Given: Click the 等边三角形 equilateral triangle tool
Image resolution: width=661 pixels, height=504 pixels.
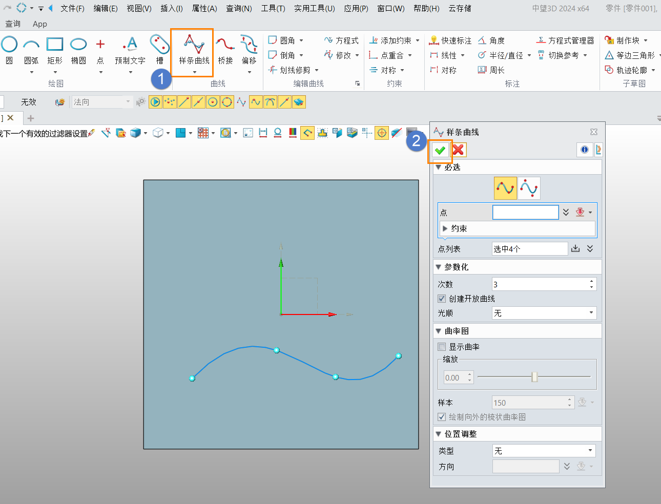Looking at the screenshot, I should (x=630, y=55).
